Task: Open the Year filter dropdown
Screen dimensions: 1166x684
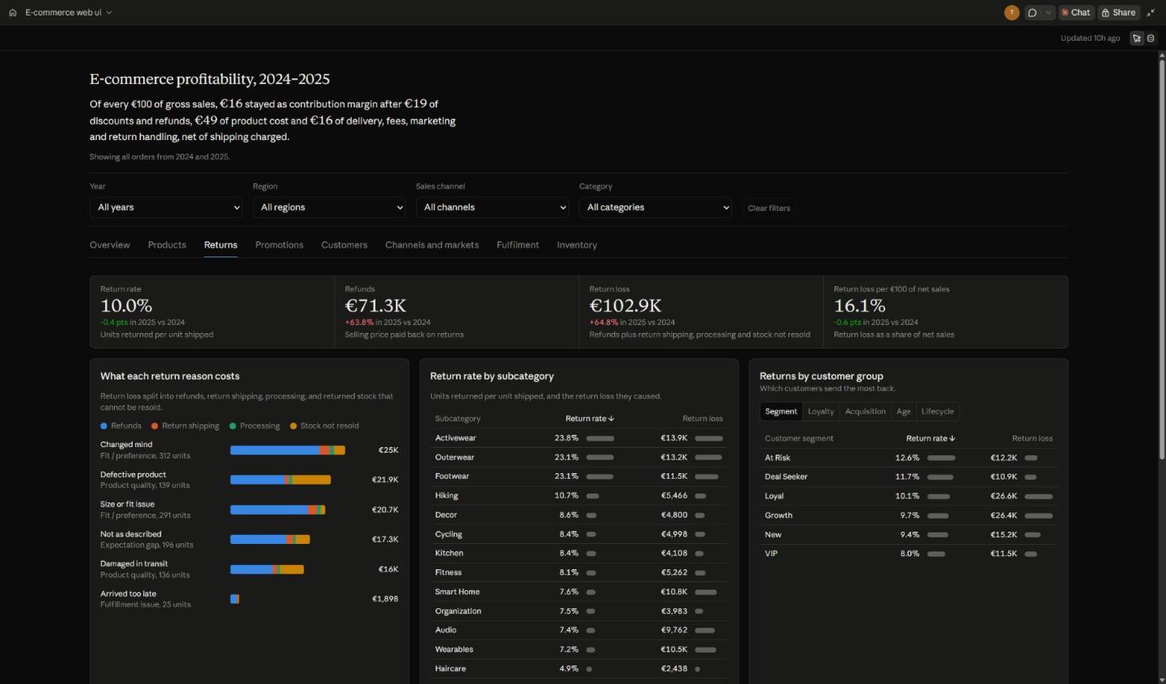Action: coord(166,208)
